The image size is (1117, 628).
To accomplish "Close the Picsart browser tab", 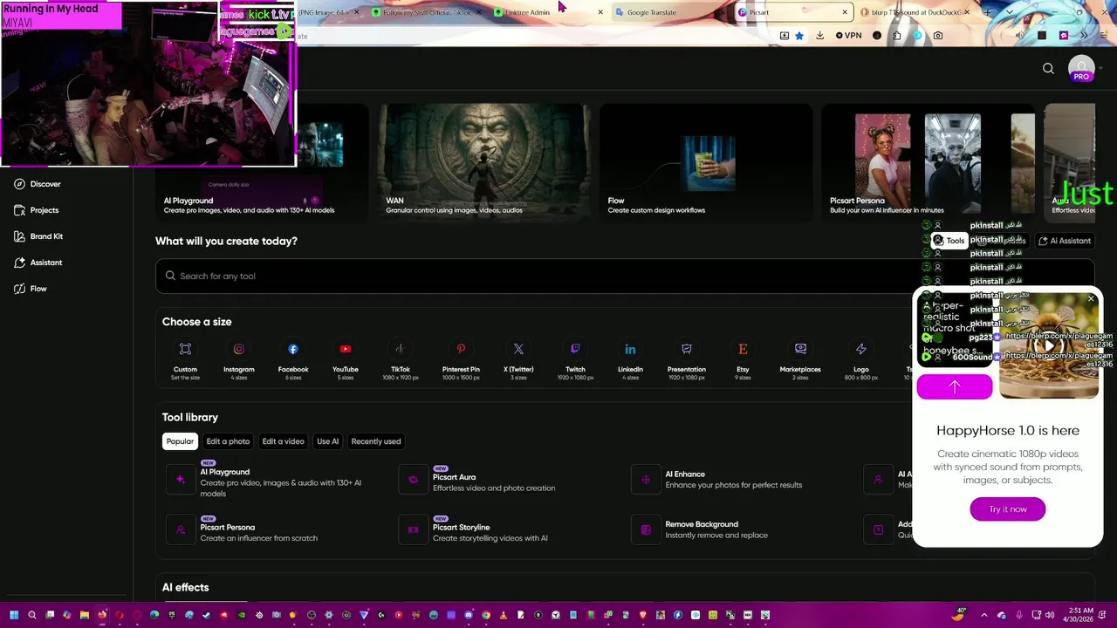I will 845,12.
